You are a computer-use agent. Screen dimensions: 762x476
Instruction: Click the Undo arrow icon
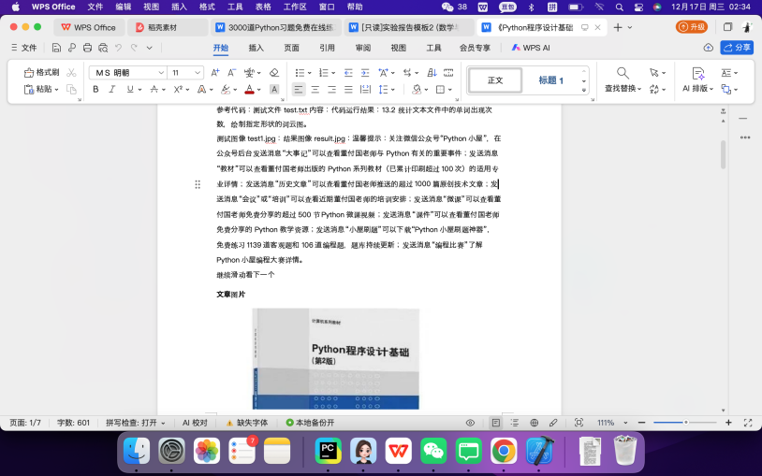point(118,48)
